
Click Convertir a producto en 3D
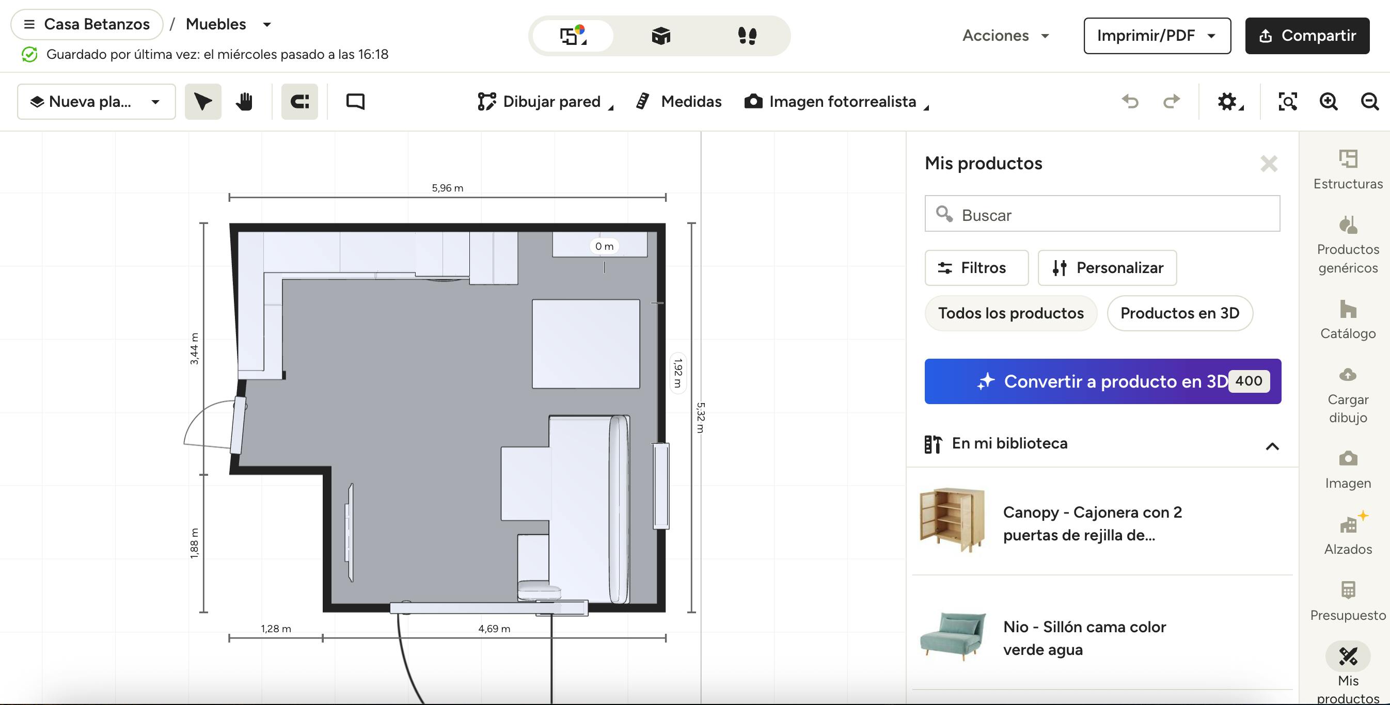coord(1102,381)
